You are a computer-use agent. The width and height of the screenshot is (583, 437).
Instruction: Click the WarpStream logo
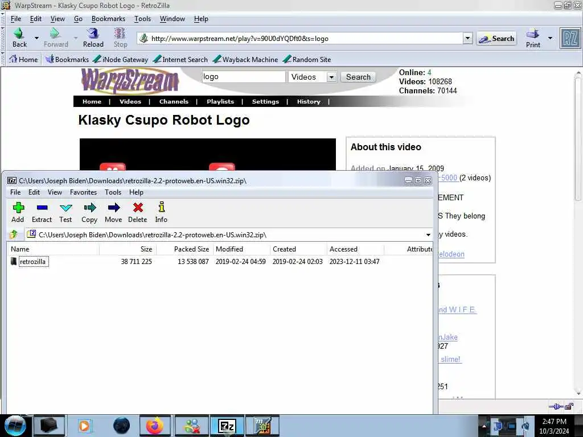(130, 81)
